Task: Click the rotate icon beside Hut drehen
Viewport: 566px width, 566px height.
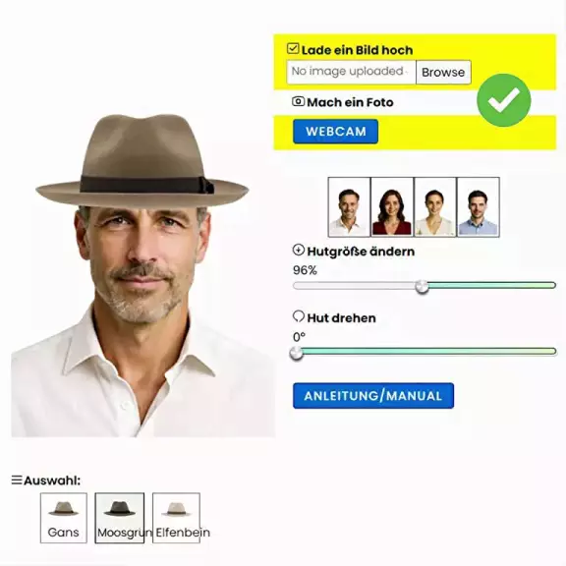Action: click(299, 316)
